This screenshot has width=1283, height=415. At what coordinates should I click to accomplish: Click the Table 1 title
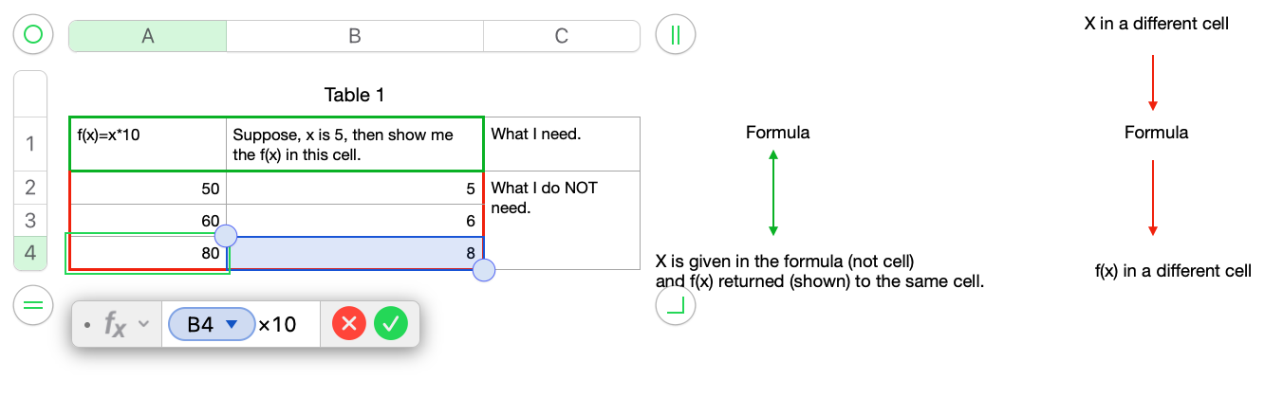(354, 95)
